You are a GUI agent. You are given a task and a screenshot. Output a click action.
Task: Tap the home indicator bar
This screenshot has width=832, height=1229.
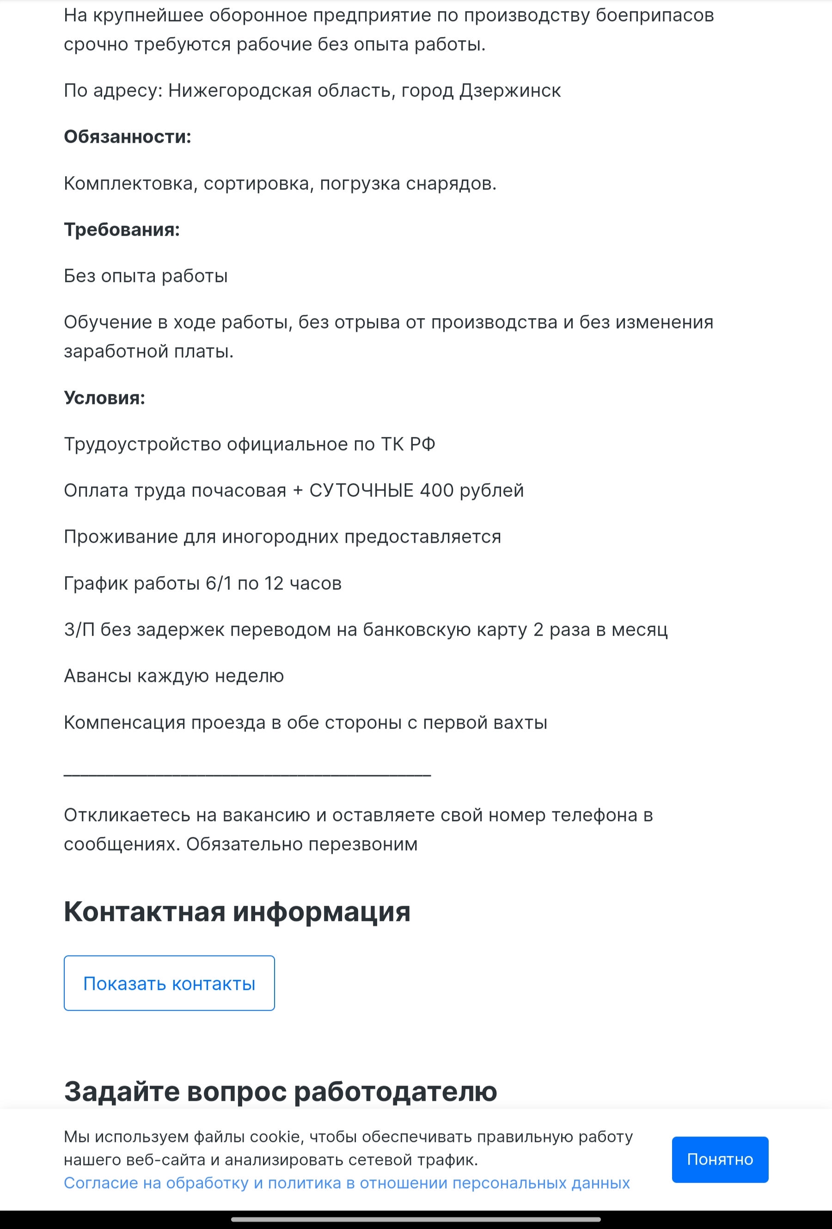[416, 1219]
